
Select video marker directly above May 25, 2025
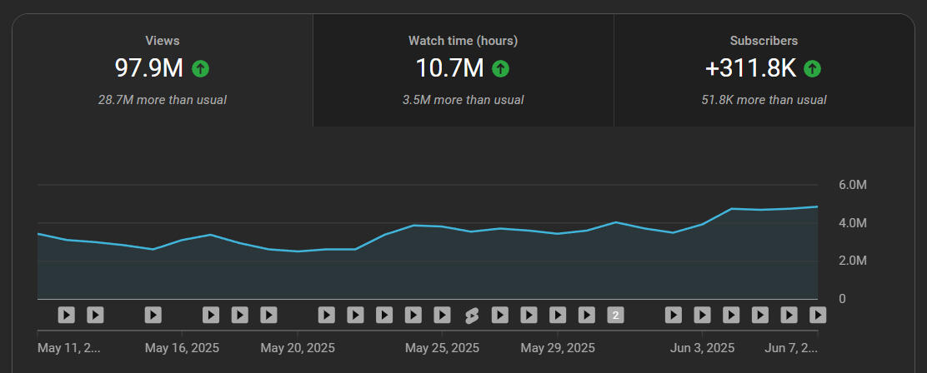442,315
